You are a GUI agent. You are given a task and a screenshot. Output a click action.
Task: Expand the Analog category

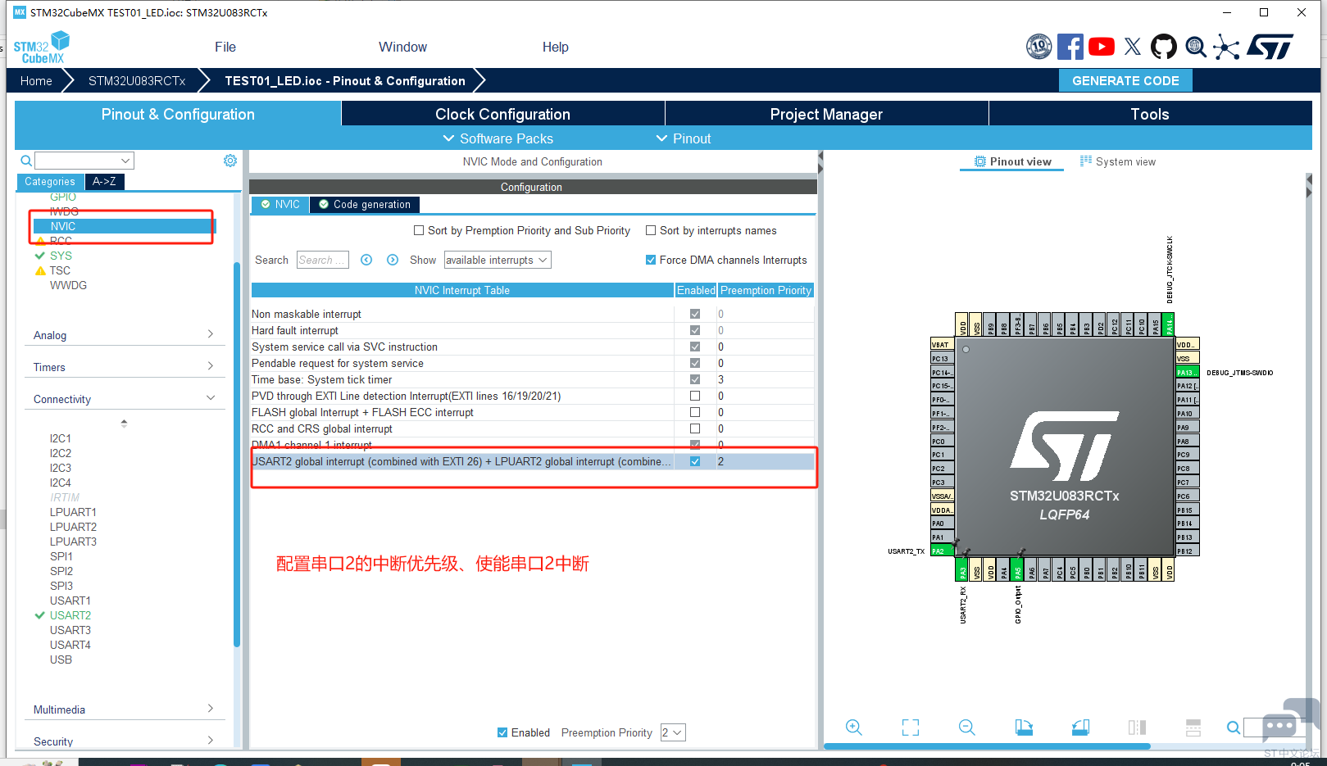tap(124, 335)
